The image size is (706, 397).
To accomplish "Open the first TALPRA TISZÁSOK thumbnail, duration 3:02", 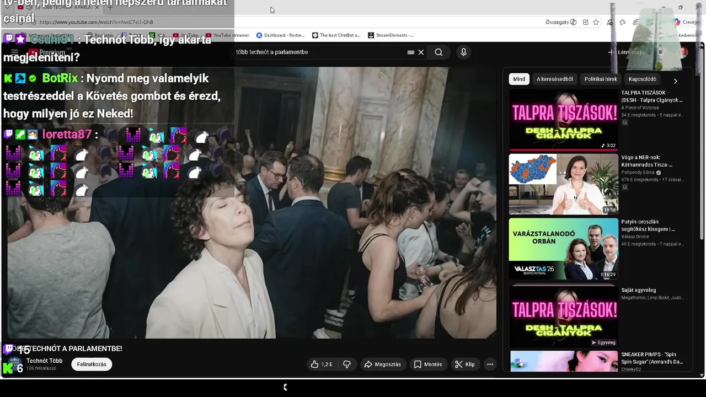I will click(563, 120).
